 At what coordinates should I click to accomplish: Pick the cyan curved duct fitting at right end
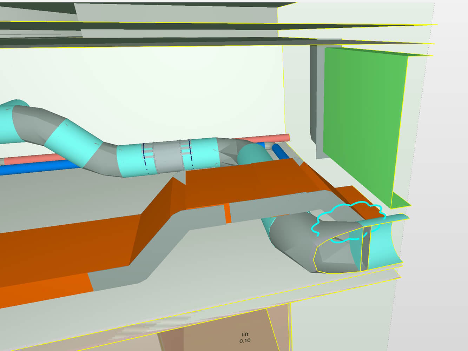(384, 242)
